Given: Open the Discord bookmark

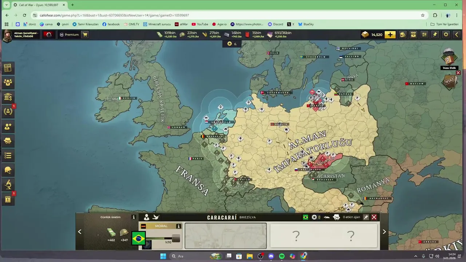Looking at the screenshot, I should click(x=275, y=24).
